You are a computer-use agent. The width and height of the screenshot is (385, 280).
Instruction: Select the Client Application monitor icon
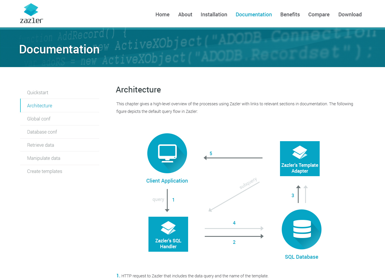coord(167,153)
